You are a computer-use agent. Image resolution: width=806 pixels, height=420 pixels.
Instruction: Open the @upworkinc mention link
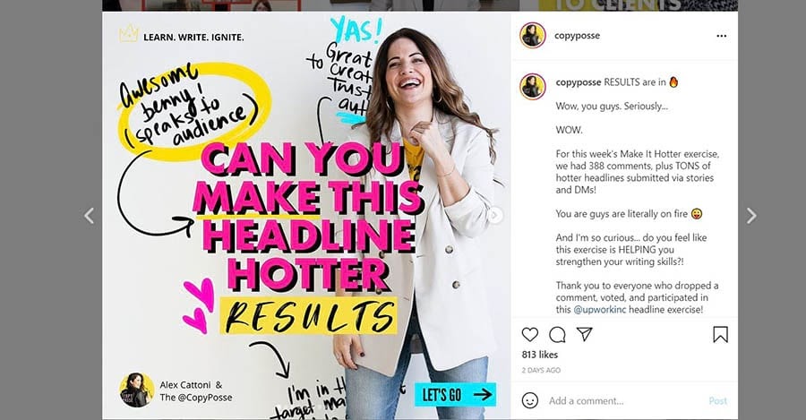click(600, 310)
